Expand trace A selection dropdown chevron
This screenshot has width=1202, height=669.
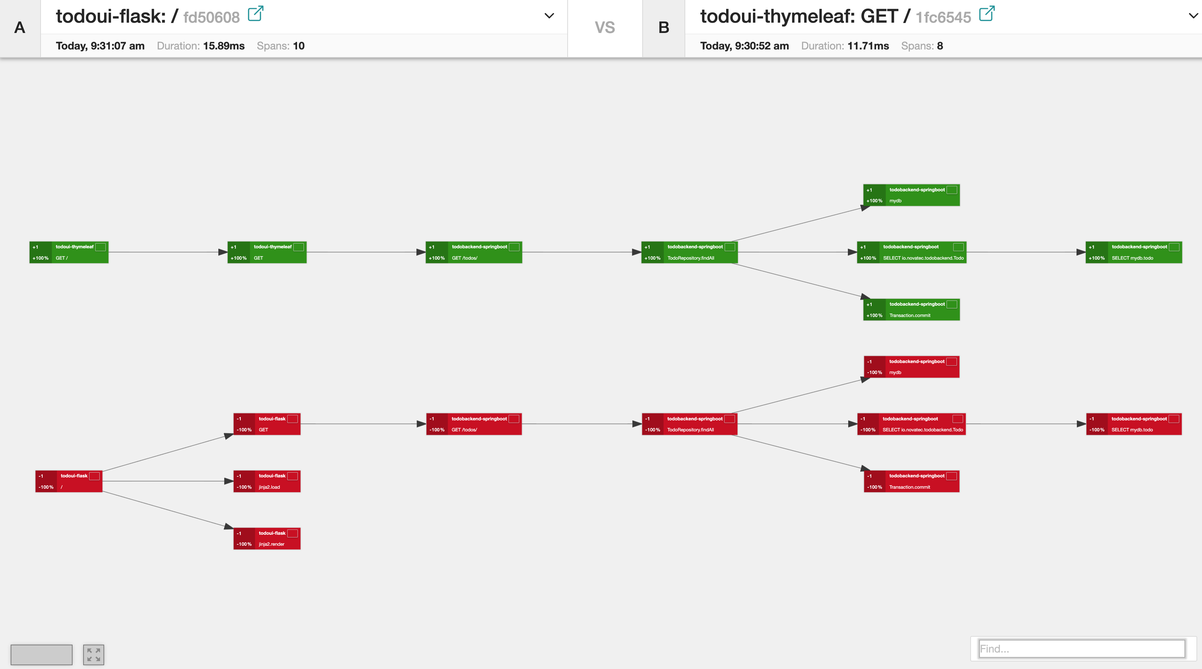(x=549, y=16)
